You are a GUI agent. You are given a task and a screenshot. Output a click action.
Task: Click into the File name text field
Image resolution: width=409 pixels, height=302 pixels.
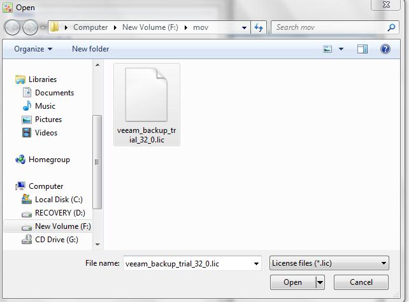[x=188, y=264]
